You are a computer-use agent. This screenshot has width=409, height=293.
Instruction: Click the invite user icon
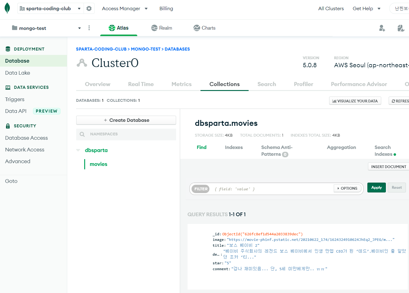(382, 28)
